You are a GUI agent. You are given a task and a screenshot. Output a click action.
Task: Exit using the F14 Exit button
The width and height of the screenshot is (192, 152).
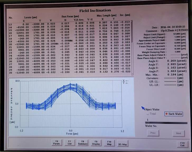click(182, 144)
